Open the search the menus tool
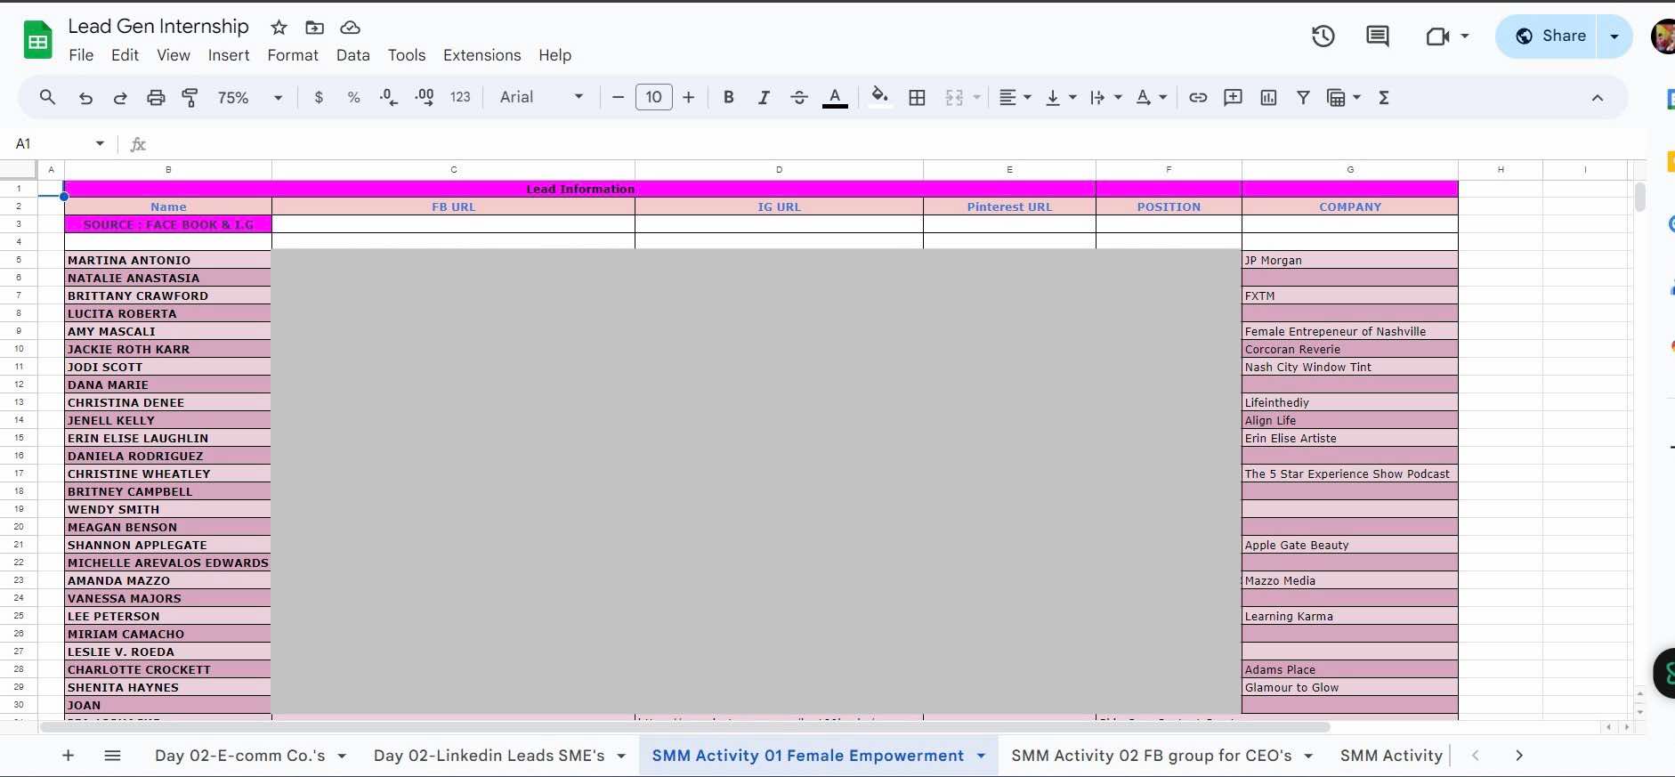The height and width of the screenshot is (777, 1675). [x=48, y=98]
